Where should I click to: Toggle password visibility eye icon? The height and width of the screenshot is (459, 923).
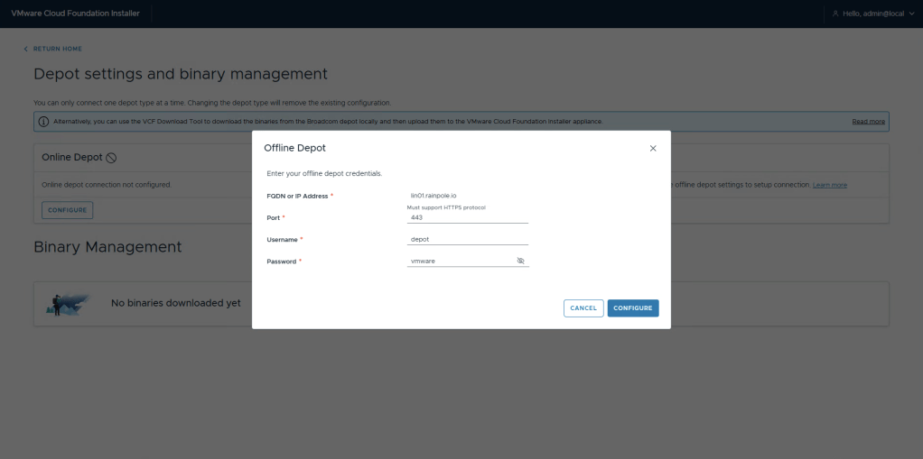click(520, 261)
